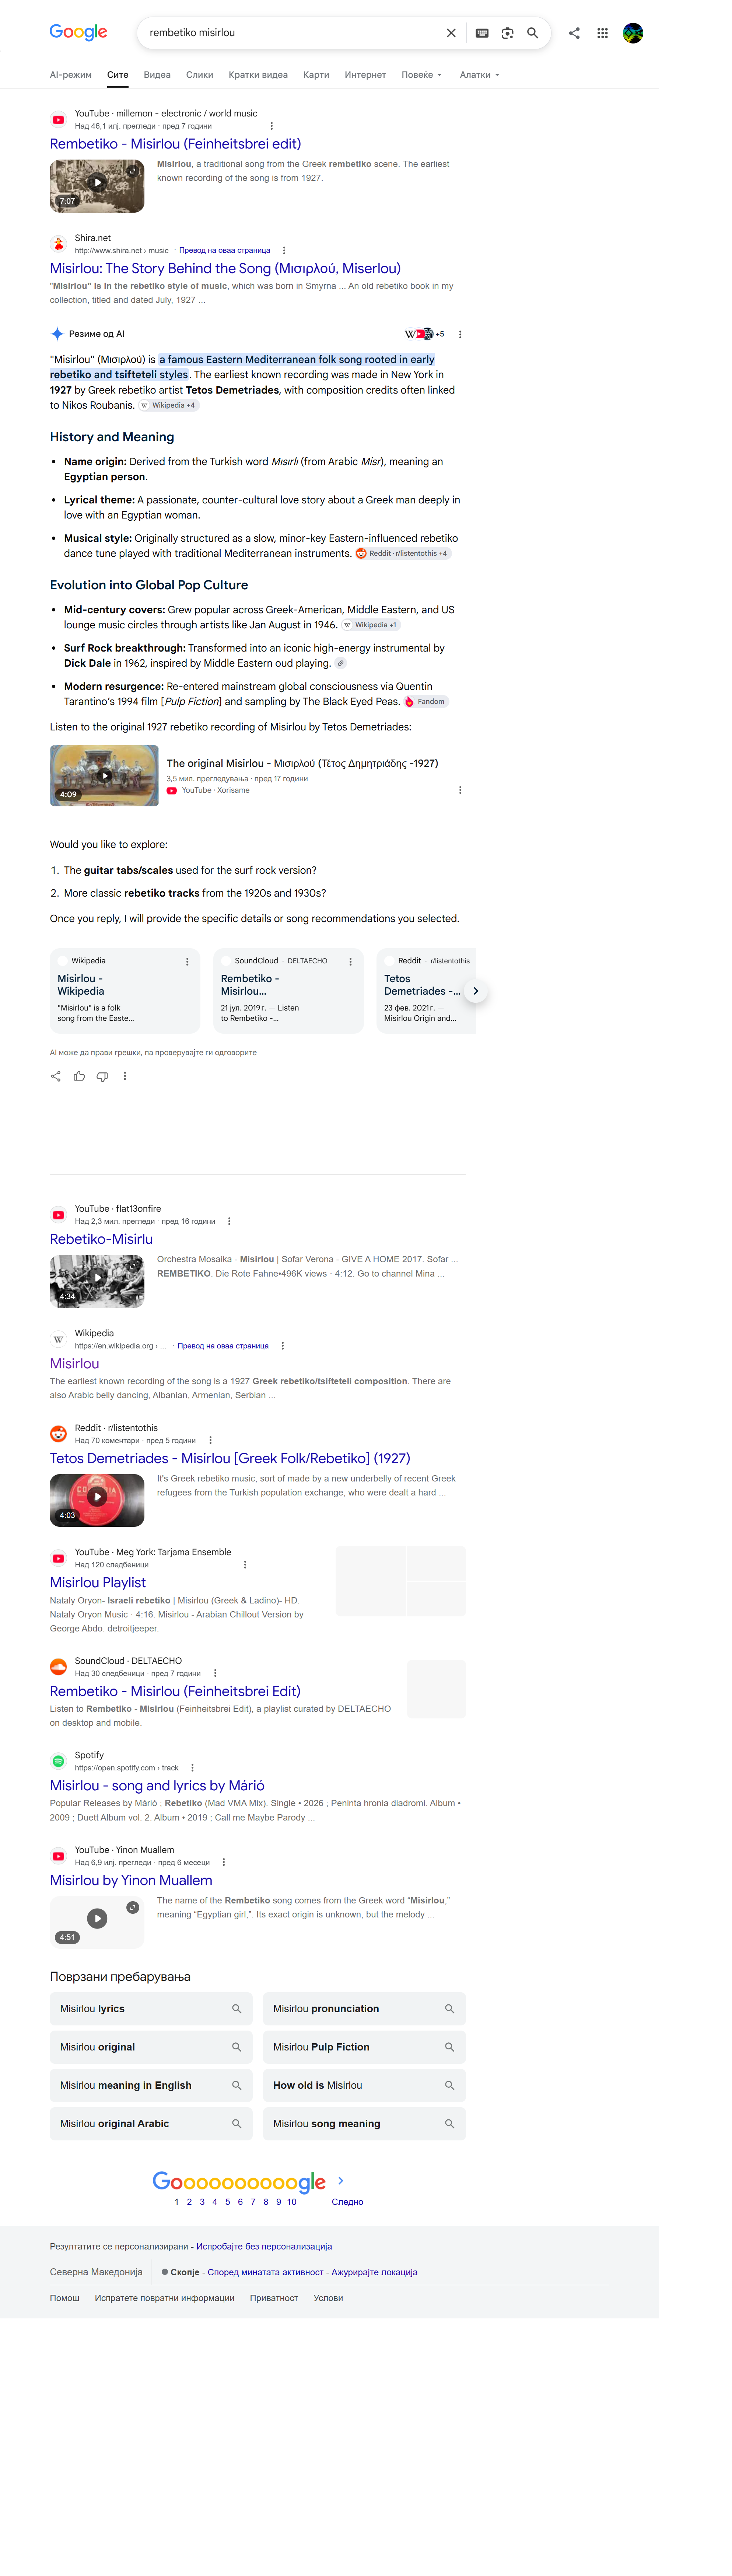This screenshot has height=2576, width=732.
Task: Switch to the AI-режим tab
Action: point(71,75)
